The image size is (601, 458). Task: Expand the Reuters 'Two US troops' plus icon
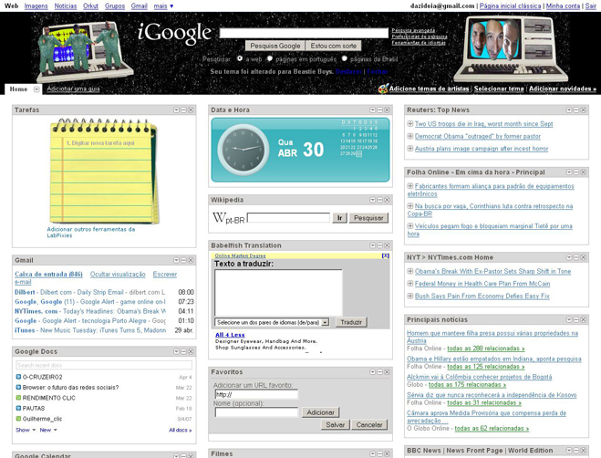click(x=410, y=124)
